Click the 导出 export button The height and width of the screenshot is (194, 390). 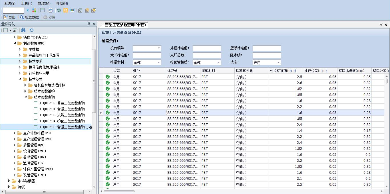(x=9, y=17)
